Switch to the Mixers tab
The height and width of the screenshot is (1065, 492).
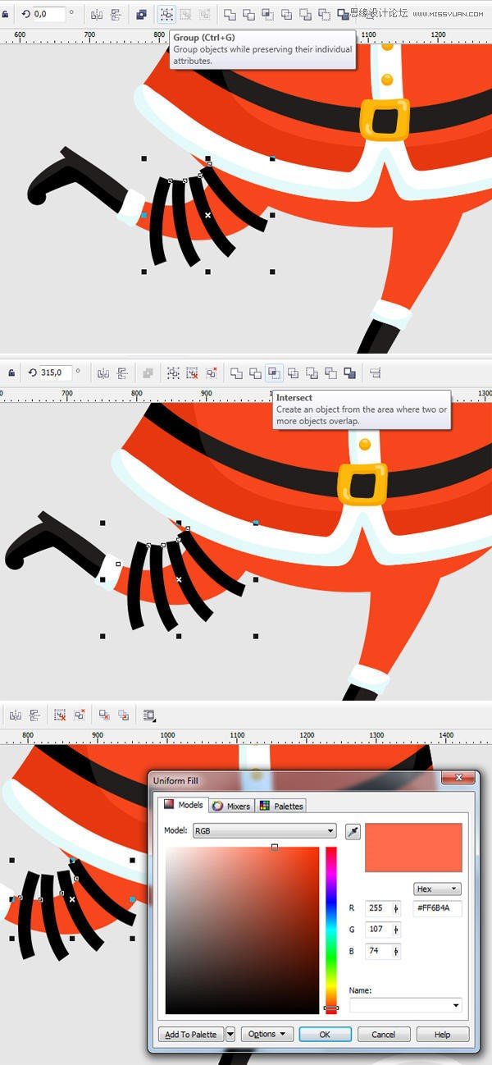(x=231, y=806)
